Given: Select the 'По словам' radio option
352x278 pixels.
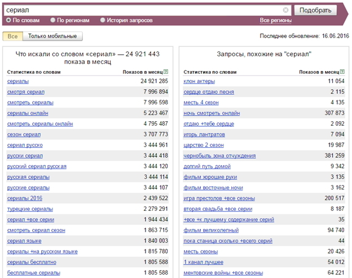Looking at the screenshot, I should (x=23, y=20).
